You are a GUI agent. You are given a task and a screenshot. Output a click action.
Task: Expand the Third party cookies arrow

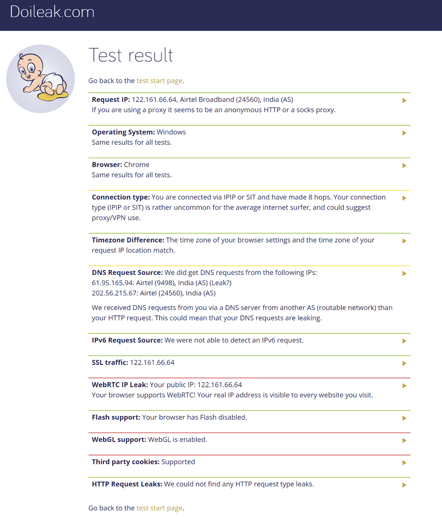[x=404, y=463]
